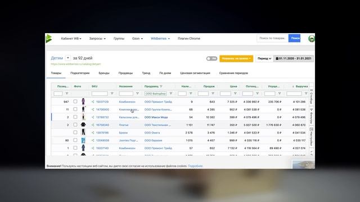Click share icon in the Платье row
Screen dimensions: 360x202
click(x=93, y=125)
